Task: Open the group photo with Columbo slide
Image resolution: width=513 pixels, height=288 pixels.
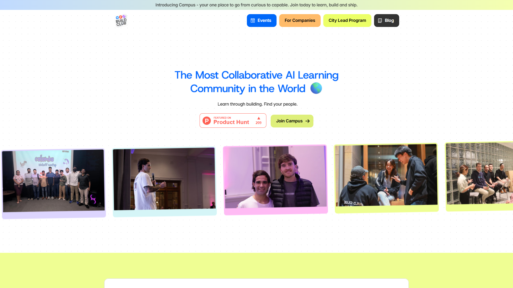Action: pyautogui.click(x=54, y=183)
